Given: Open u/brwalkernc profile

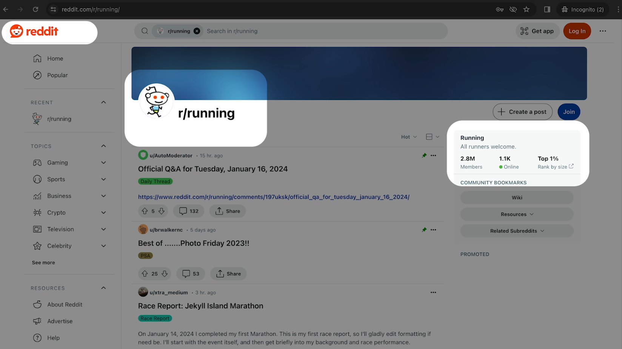Looking at the screenshot, I should pos(166,230).
